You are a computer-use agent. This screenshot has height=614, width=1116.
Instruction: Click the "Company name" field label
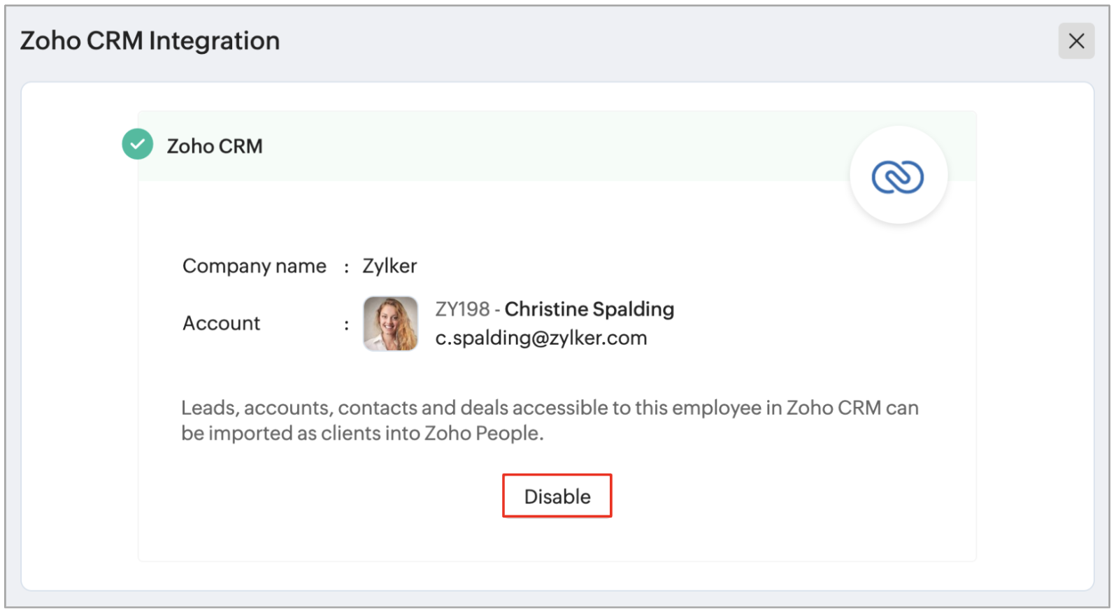[254, 266]
